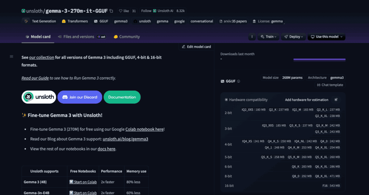Viewport: 369px width, 195px height.
Task: Select the Q4_K_XL 254 MB quantization
Action: [x=327, y=148]
